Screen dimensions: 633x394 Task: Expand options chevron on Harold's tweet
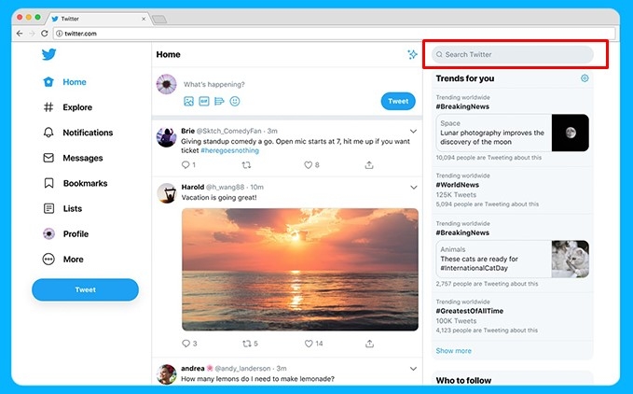[413, 188]
